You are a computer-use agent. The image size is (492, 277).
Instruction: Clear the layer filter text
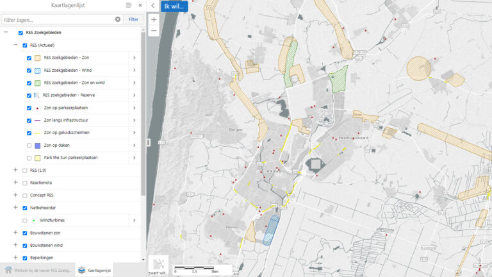(x=118, y=19)
